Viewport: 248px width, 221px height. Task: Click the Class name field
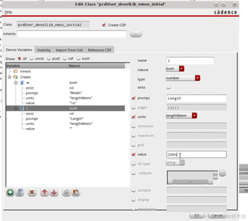point(53,25)
